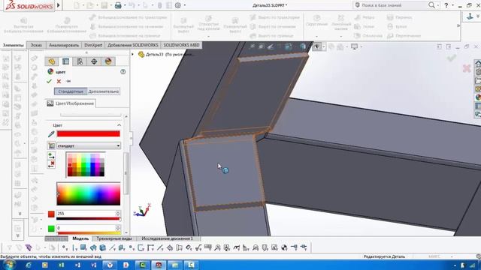Select the Дополнительно mode button
Screen dimensions: 481x270
(104, 91)
